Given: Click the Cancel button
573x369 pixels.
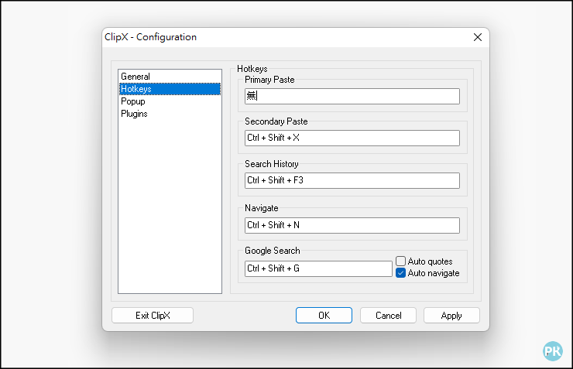Looking at the screenshot, I should (388, 316).
